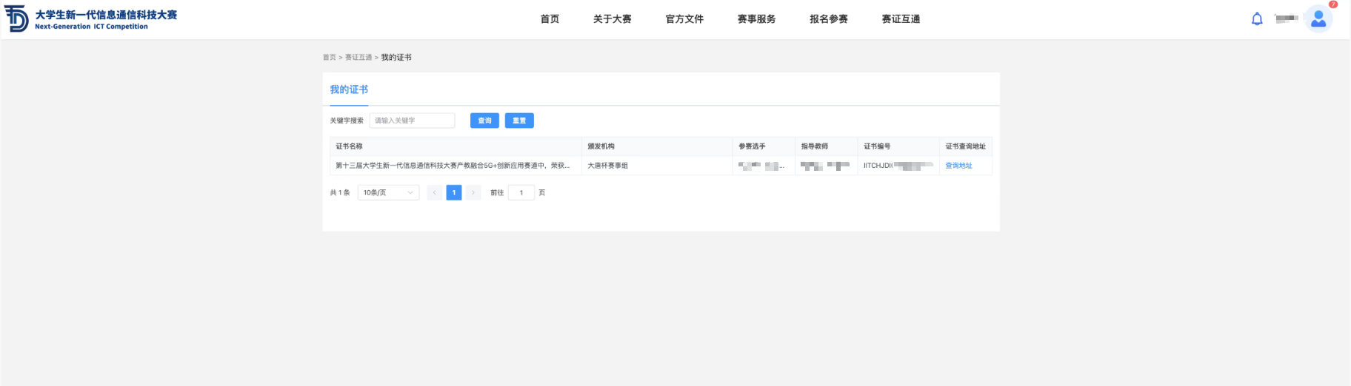Open the notification bell
This screenshot has width=1351, height=386.
point(1257,19)
